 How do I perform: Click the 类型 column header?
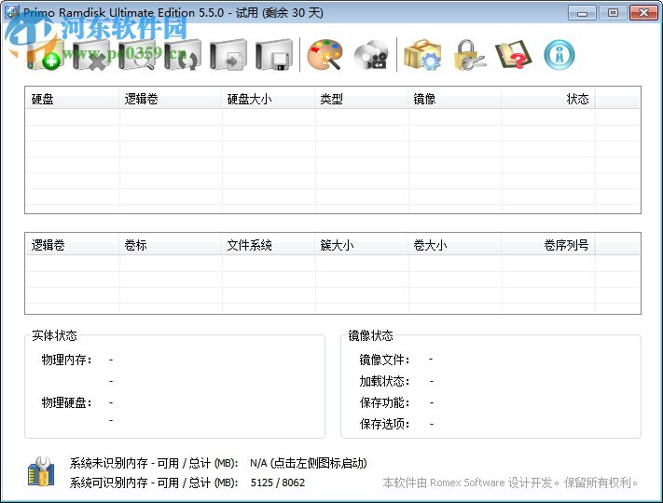point(361,99)
